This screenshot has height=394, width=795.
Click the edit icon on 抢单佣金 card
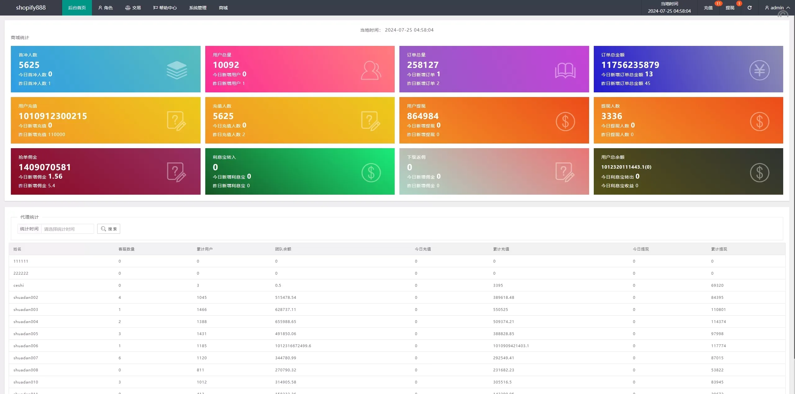click(176, 172)
